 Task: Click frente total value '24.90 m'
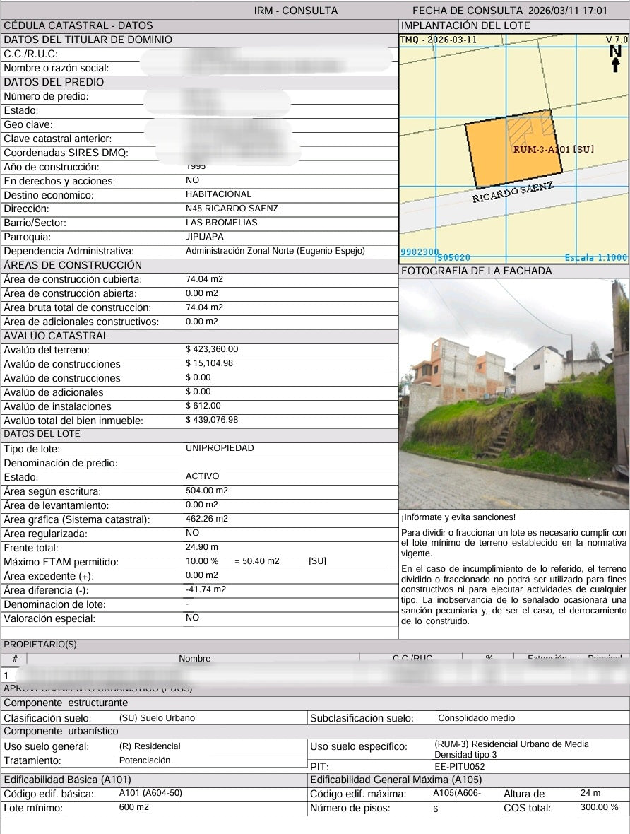201,547
